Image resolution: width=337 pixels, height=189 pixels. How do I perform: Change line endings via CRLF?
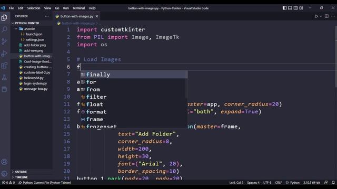(x=279, y=183)
